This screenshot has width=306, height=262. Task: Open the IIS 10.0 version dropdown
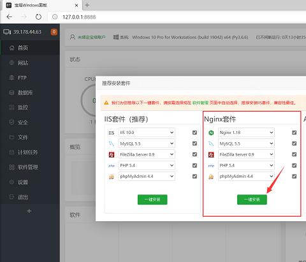[x=147, y=133]
